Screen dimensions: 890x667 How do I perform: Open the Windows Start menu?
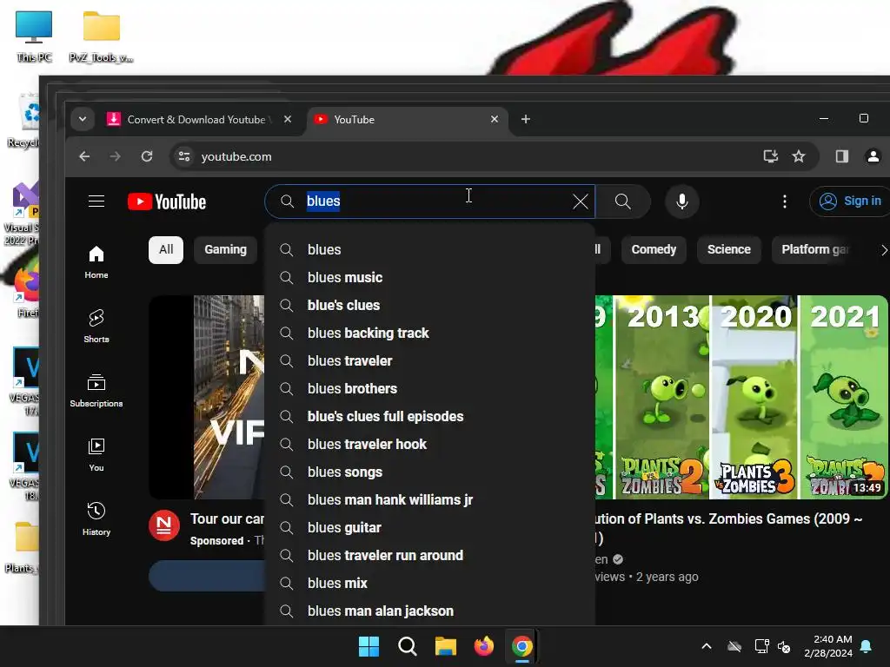pyautogui.click(x=369, y=646)
